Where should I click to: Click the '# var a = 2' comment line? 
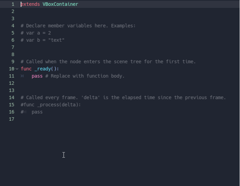click(36, 33)
